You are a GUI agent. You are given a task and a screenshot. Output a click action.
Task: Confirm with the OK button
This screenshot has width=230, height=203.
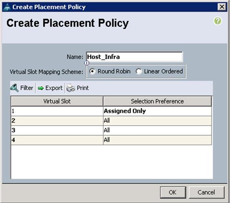click(x=173, y=192)
